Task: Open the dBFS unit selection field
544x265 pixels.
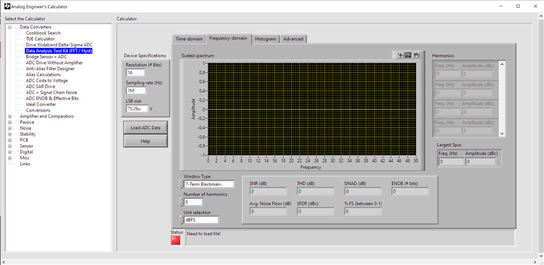Action: point(201,220)
